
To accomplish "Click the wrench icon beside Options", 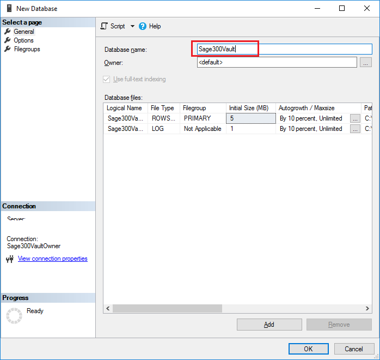I will tap(8, 40).
